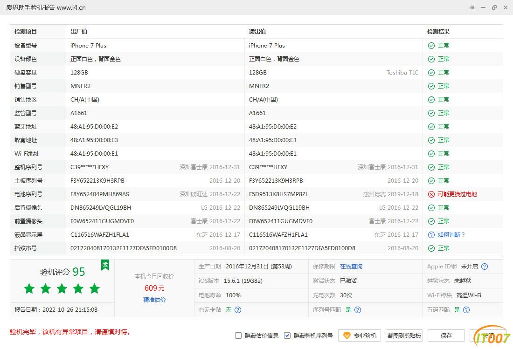This screenshot has height=349, width=513.
Task: Click the 已激活 activation status
Action: click(348, 281)
